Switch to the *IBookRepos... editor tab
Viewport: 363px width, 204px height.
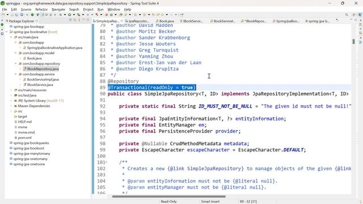tap(254, 21)
